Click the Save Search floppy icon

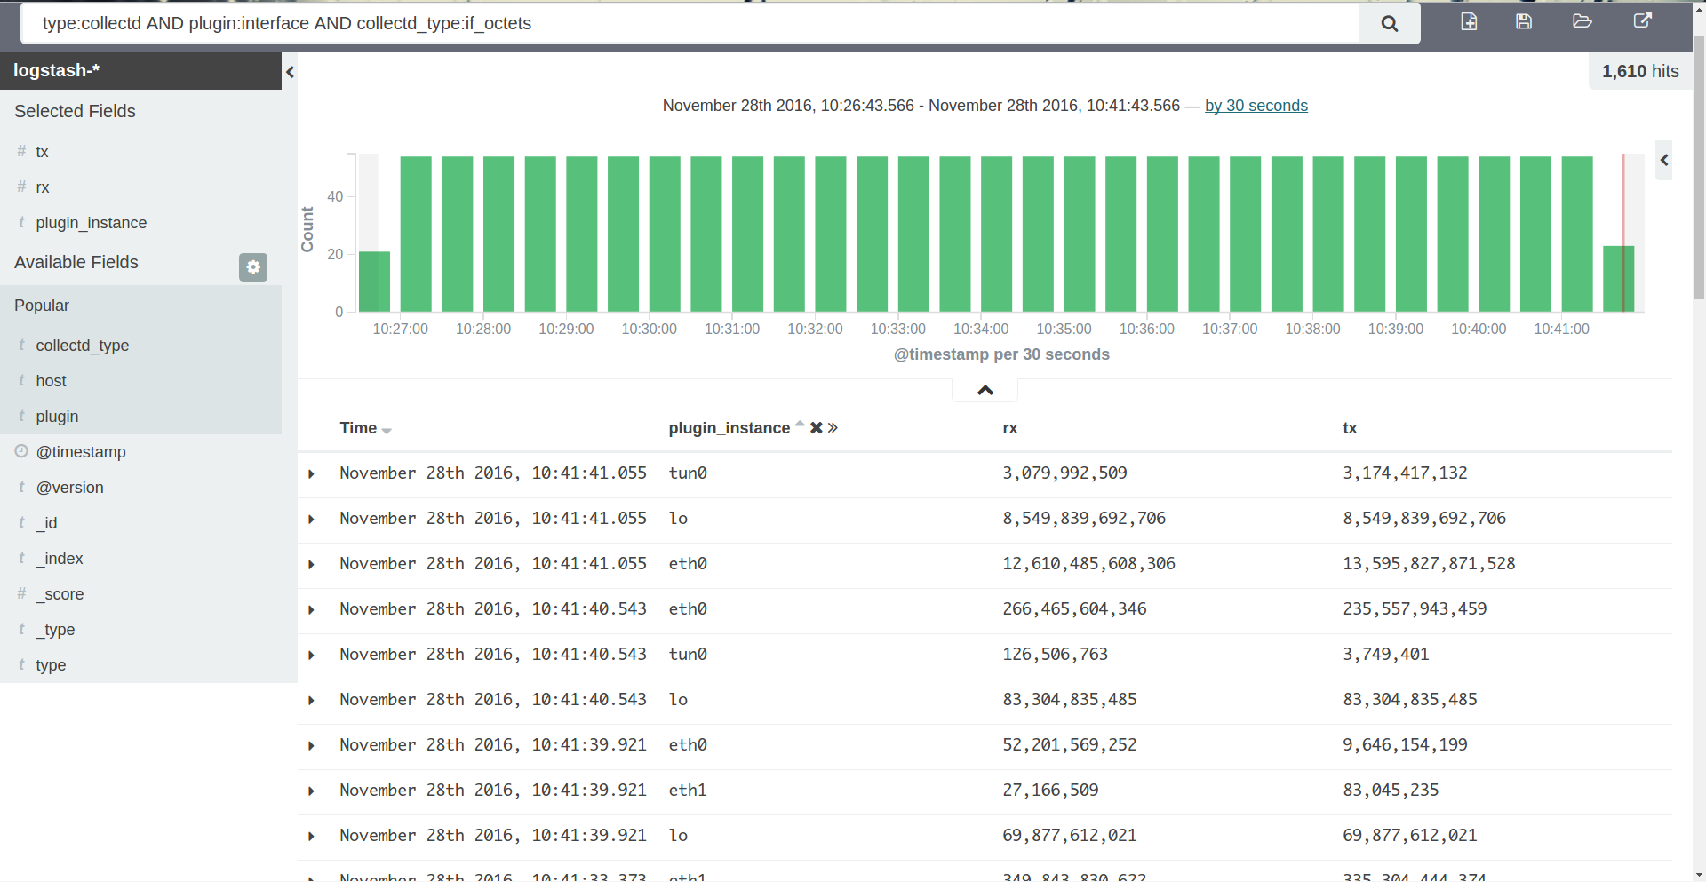pyautogui.click(x=1524, y=21)
